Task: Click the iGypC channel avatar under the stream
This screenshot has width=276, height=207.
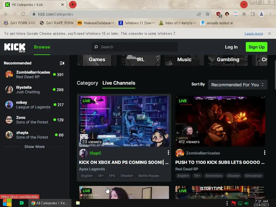Action: click(83, 153)
